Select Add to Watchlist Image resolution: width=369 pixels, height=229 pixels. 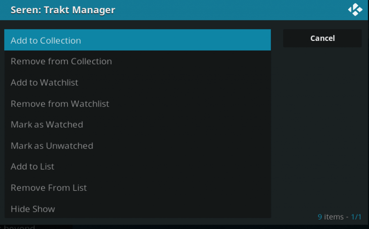coord(137,82)
